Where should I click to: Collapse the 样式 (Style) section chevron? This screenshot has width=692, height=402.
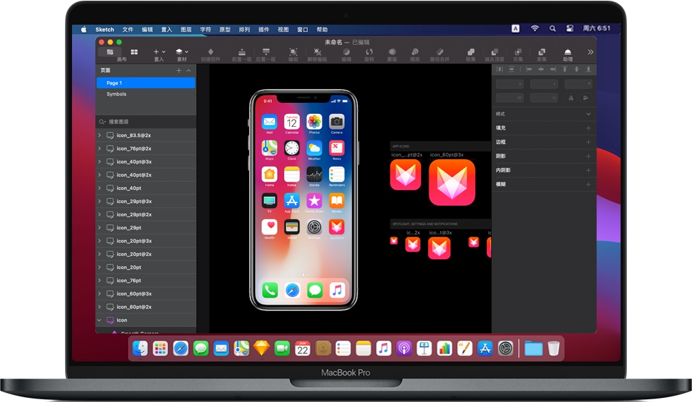[588, 114]
